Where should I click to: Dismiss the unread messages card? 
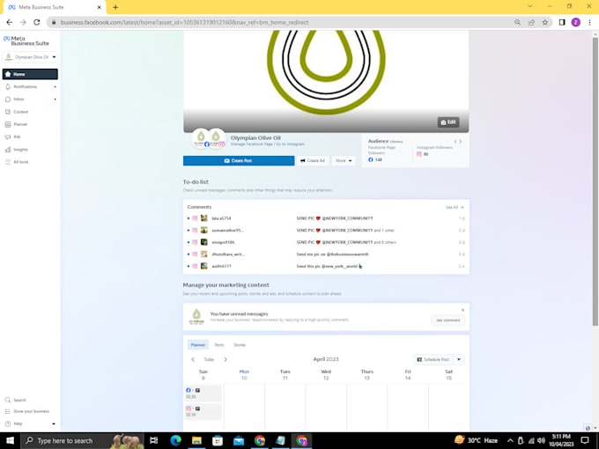[x=462, y=310]
